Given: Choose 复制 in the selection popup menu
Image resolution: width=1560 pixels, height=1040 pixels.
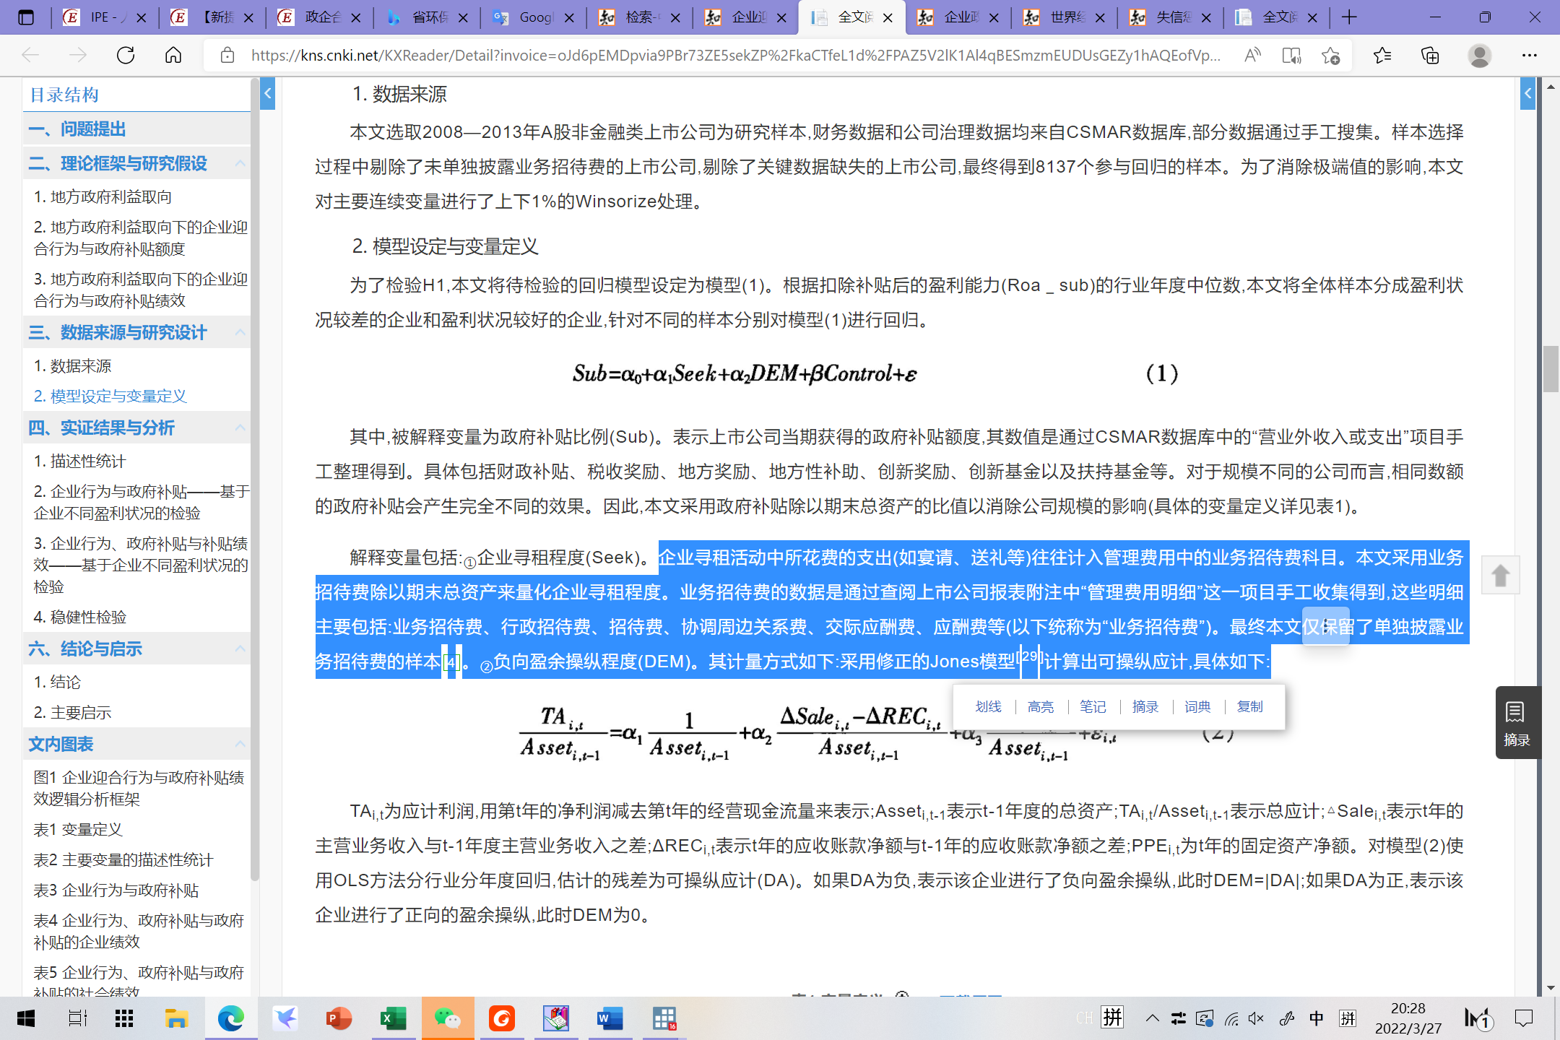Looking at the screenshot, I should 1249,706.
